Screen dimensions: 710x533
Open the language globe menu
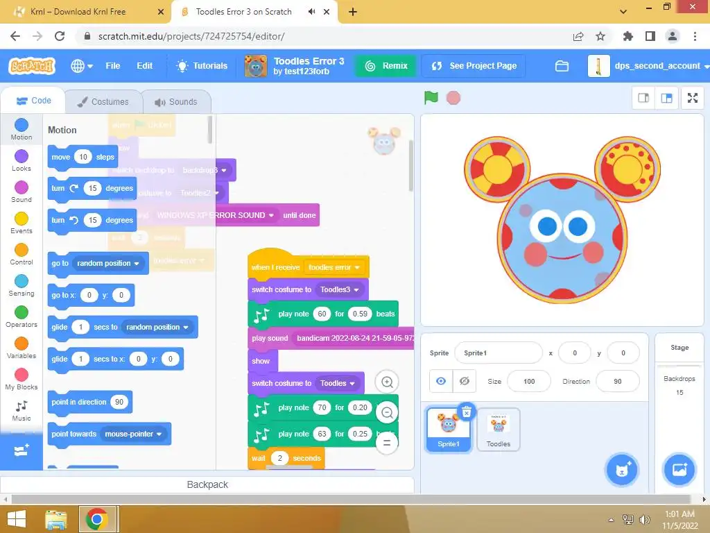click(82, 66)
